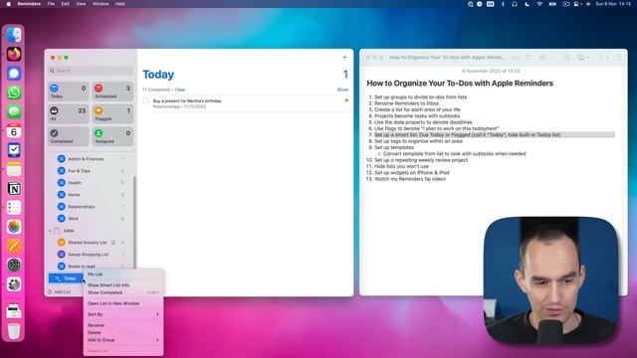Click the share icon in Notes window
637x358 pixels.
(x=619, y=58)
